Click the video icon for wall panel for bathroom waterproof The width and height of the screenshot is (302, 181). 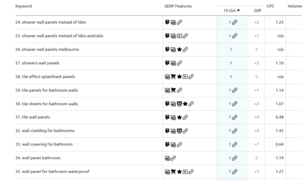point(185,172)
